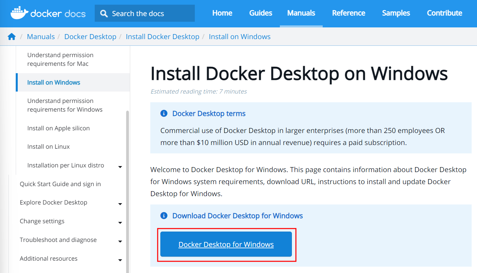Viewport: 477px width, 273px height.
Task: Expand Change settings arrow
Action: pos(120,223)
